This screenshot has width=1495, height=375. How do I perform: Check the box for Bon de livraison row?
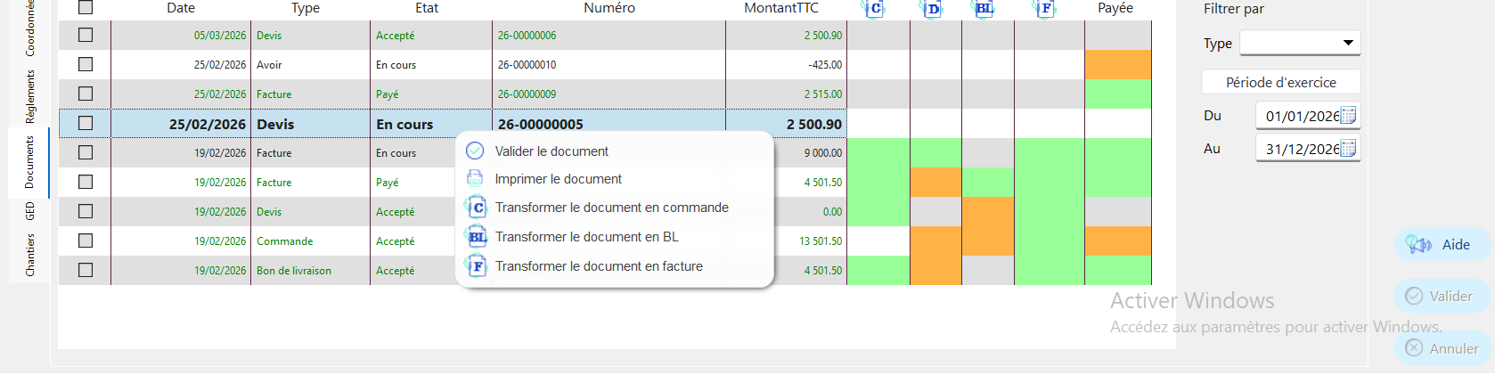coord(86,270)
